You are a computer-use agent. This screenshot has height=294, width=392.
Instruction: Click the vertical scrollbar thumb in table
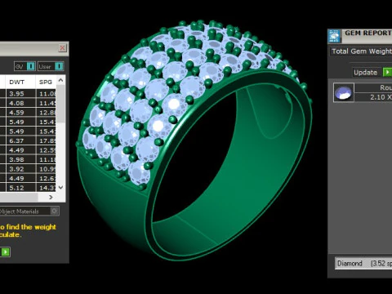[61, 104]
